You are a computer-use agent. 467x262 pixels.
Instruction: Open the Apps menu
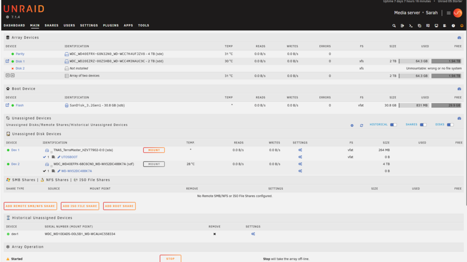(128, 25)
